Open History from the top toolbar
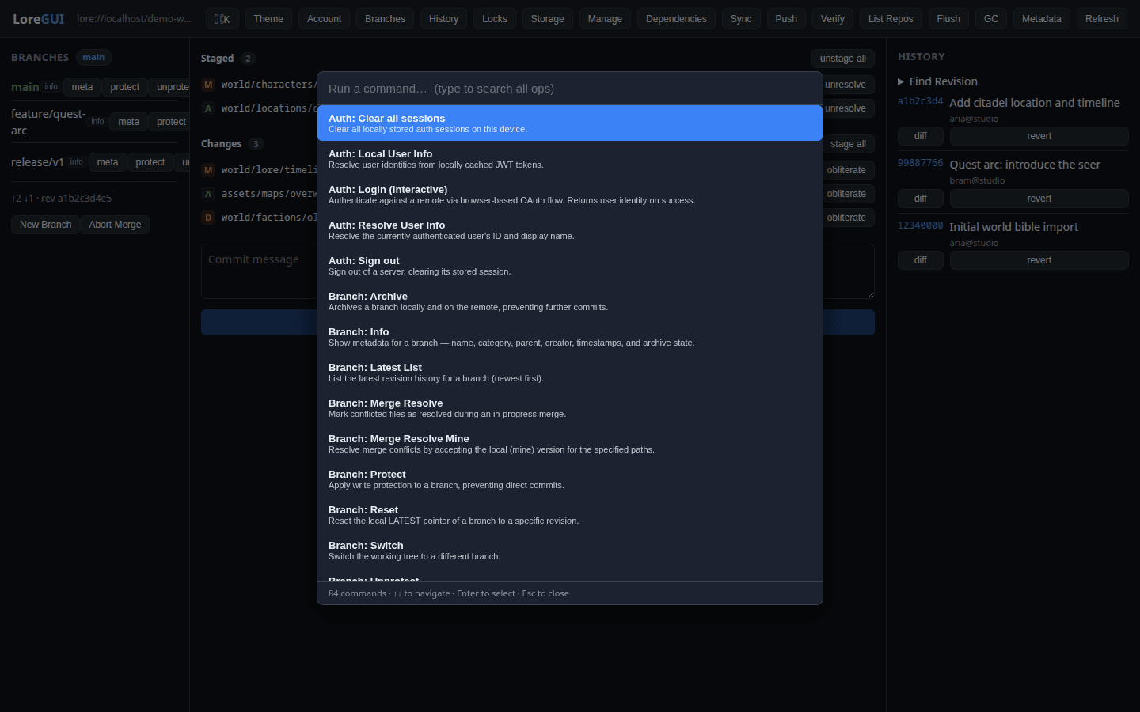 (443, 19)
